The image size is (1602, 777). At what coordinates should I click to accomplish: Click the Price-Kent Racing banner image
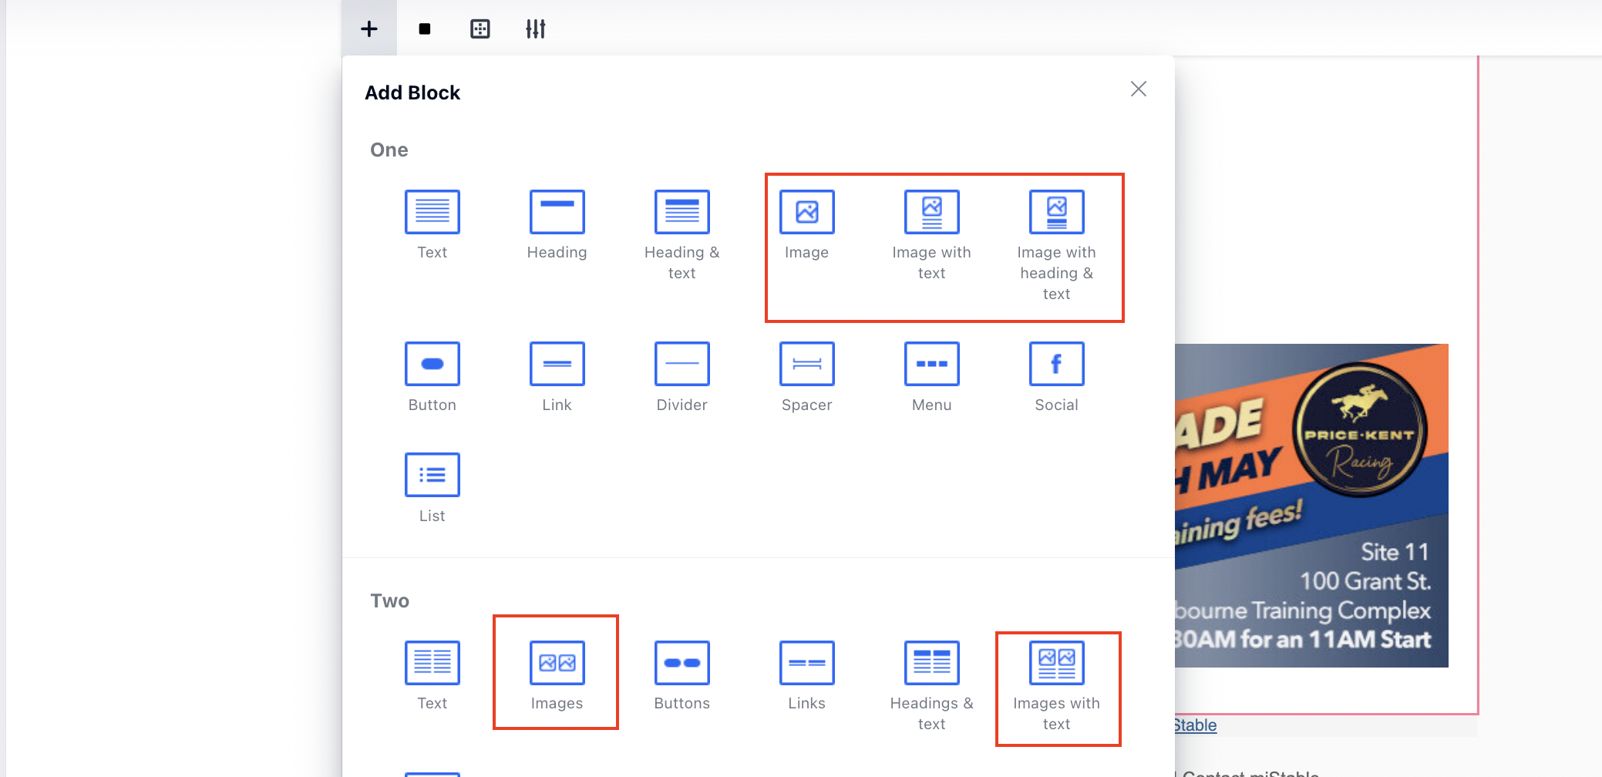click(1311, 505)
